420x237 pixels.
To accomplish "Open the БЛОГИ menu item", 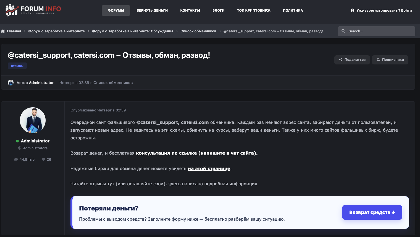I will 219,11.
